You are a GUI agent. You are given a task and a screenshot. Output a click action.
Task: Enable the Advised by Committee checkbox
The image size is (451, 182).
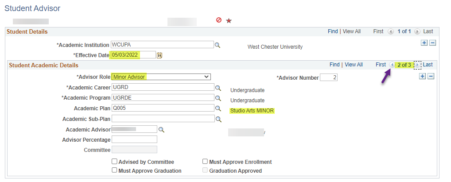click(114, 162)
